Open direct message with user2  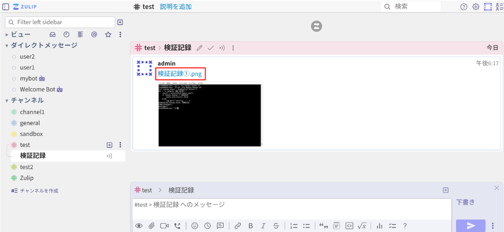(x=27, y=57)
